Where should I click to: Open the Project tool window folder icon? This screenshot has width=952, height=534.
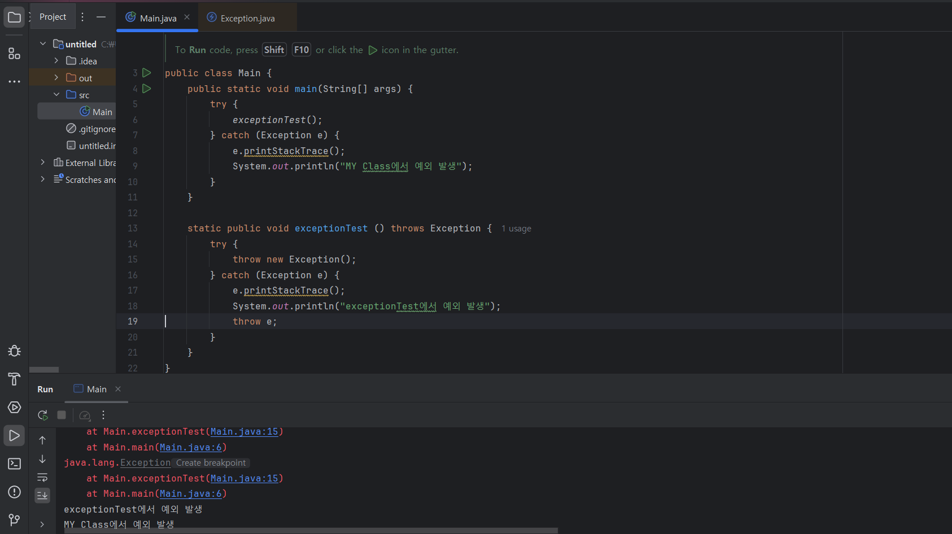[x=14, y=17]
